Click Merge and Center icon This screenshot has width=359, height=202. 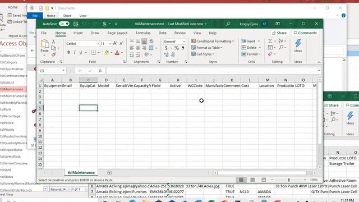pyautogui.click(x=151, y=48)
